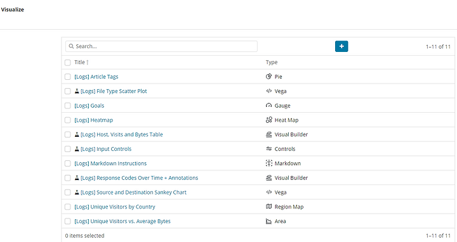This screenshot has width=457, height=242.
Task: Click the Type column header
Action: pos(272,62)
